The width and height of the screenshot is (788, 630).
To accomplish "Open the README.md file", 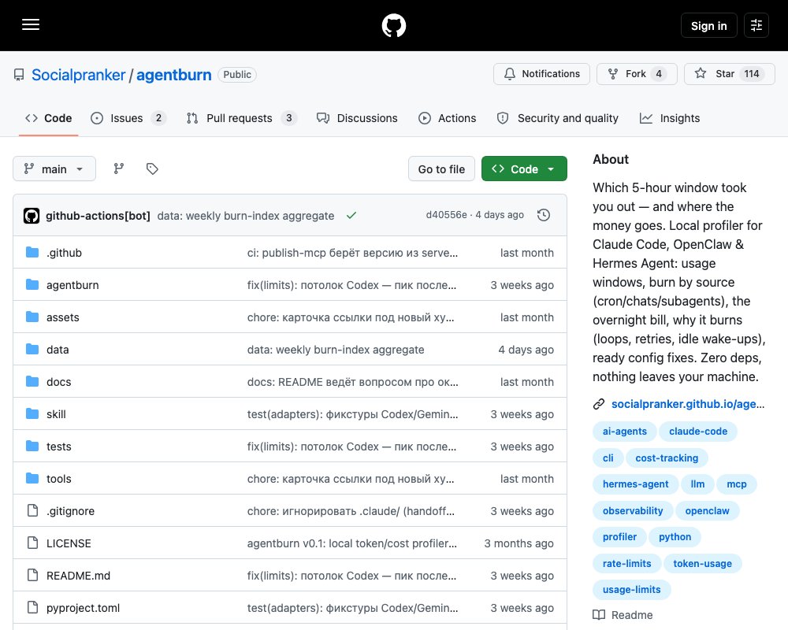I will pos(78,575).
